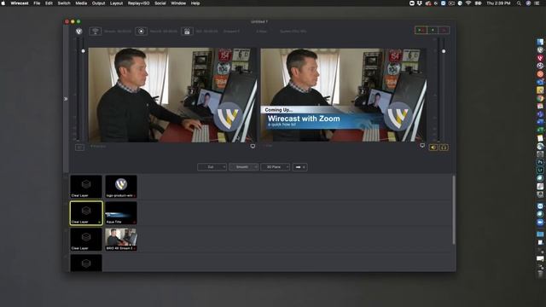Open the File menu
The width and height of the screenshot is (546, 307).
(37, 3)
